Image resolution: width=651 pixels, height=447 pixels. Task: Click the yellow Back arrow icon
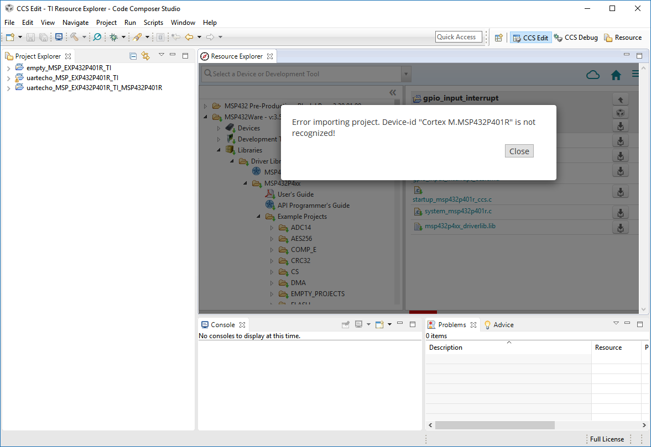coord(189,38)
